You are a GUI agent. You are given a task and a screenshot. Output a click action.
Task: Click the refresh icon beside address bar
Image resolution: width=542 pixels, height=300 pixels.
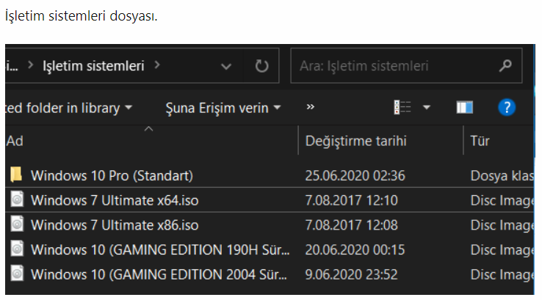pyautogui.click(x=261, y=66)
